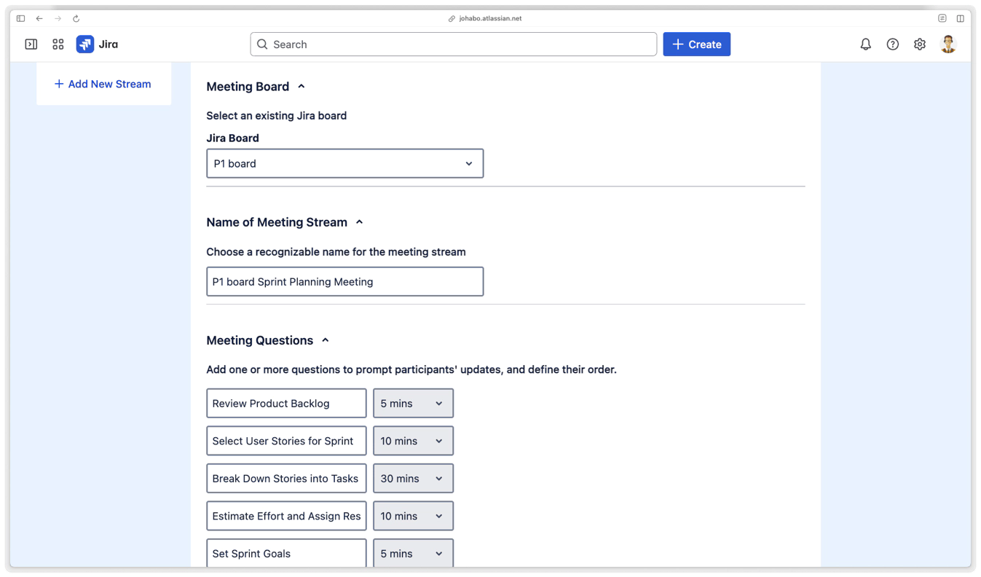981x577 pixels.
Task: Click the meeting stream name text field
Action: click(x=344, y=282)
